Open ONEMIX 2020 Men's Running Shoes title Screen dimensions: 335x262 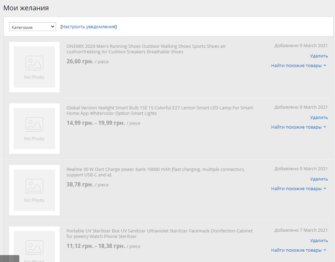pos(146,49)
